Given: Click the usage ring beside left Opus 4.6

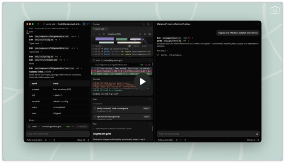Looking at the screenshot, I should (88, 140).
